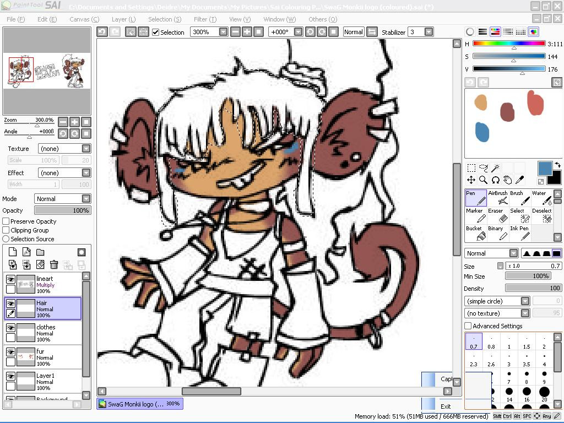
Task: Click the blue foreground color swatch
Action: tap(545, 169)
